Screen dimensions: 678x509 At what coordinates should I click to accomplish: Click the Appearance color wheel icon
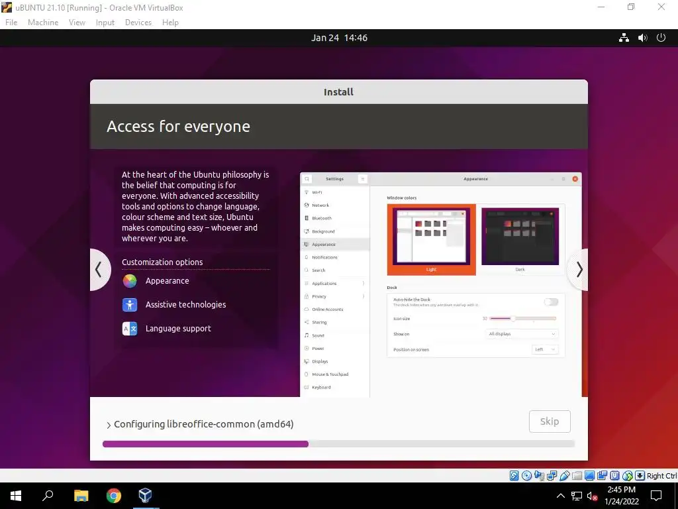coord(130,281)
